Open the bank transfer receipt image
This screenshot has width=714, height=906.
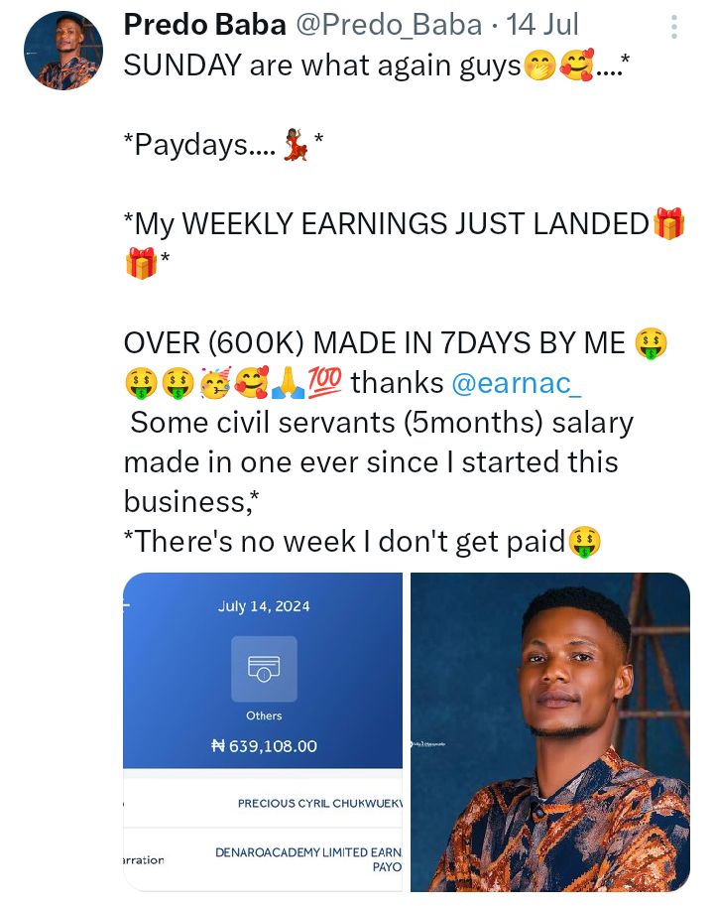point(263,731)
